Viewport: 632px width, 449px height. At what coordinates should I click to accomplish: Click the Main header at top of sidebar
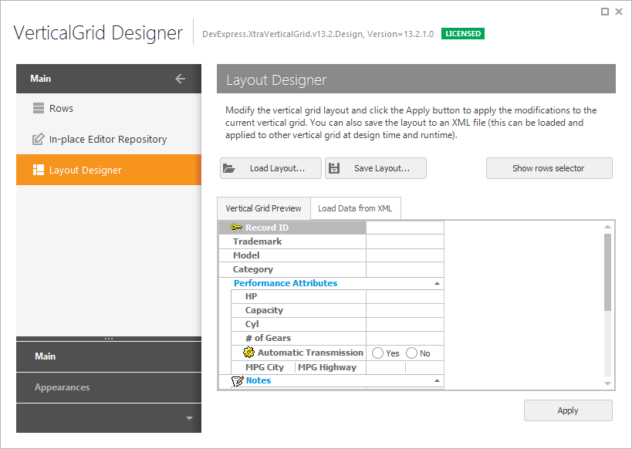click(x=109, y=79)
